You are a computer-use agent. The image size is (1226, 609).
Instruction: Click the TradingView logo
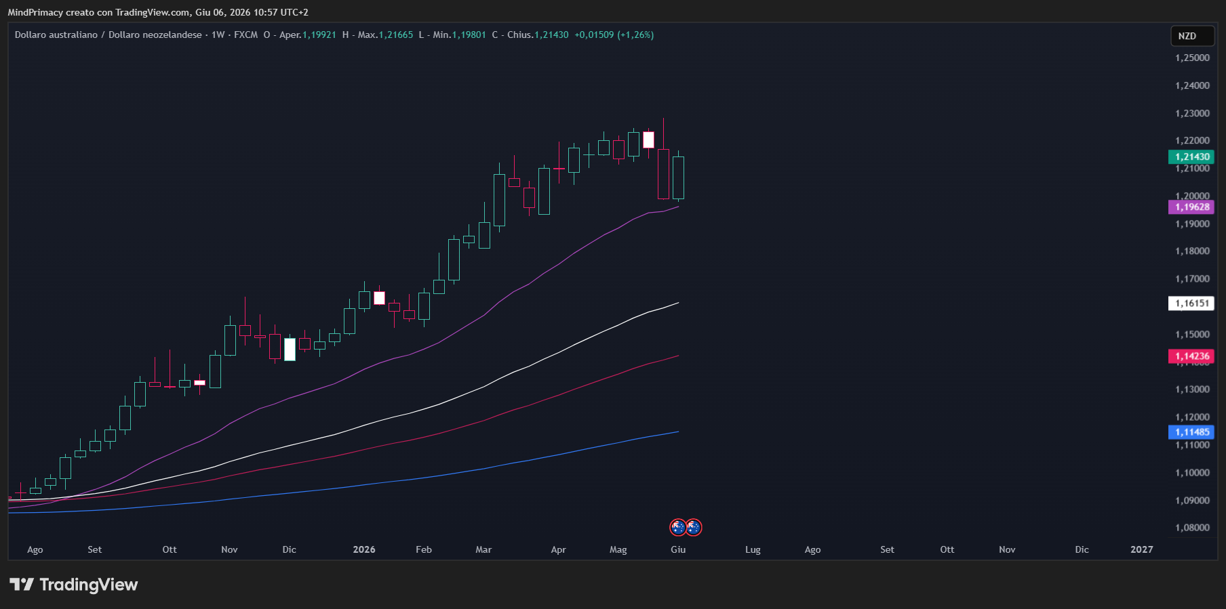pyautogui.click(x=73, y=585)
